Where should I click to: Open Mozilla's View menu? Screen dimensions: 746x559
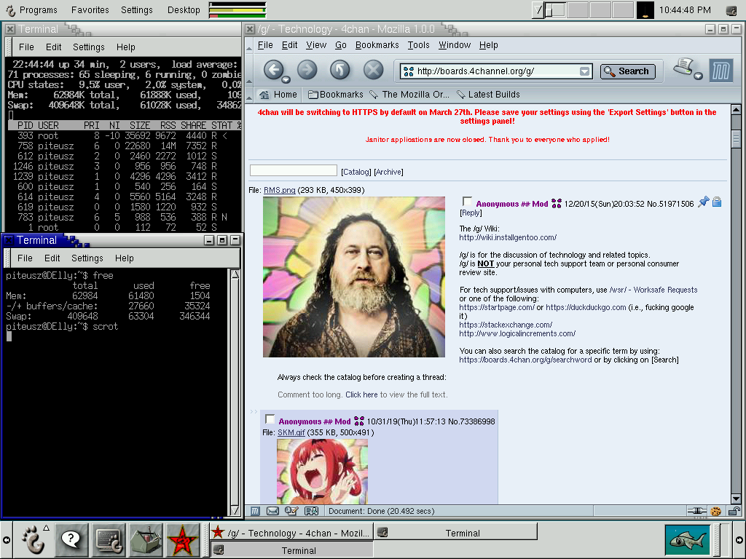(316, 45)
